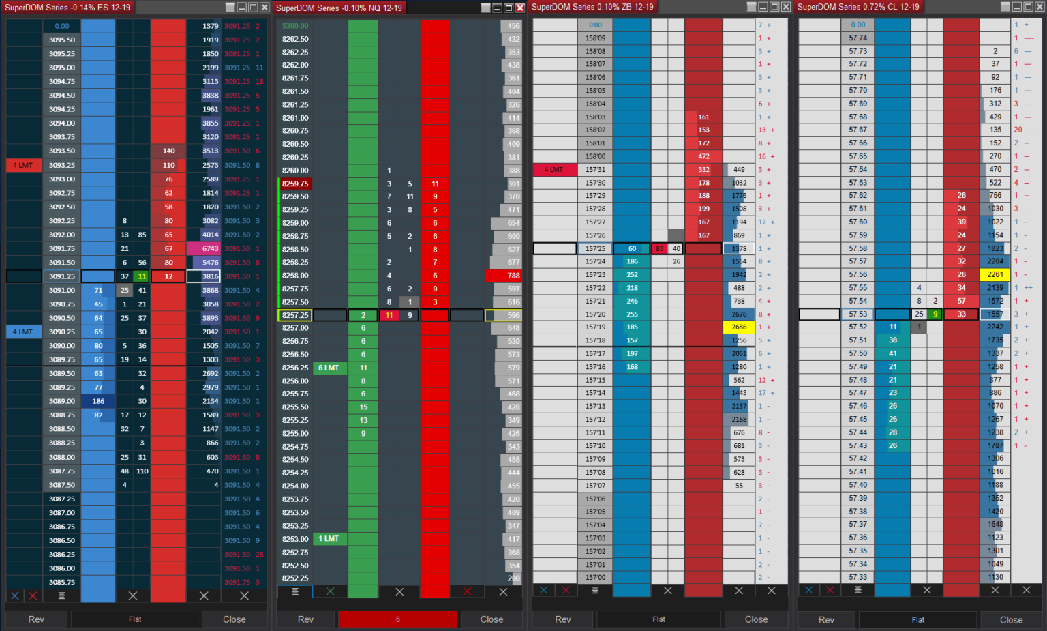Image resolution: width=1047 pixels, height=631 pixels.
Task: Select the re-center ladder icon on the NQ DOM
Action: pos(294,591)
